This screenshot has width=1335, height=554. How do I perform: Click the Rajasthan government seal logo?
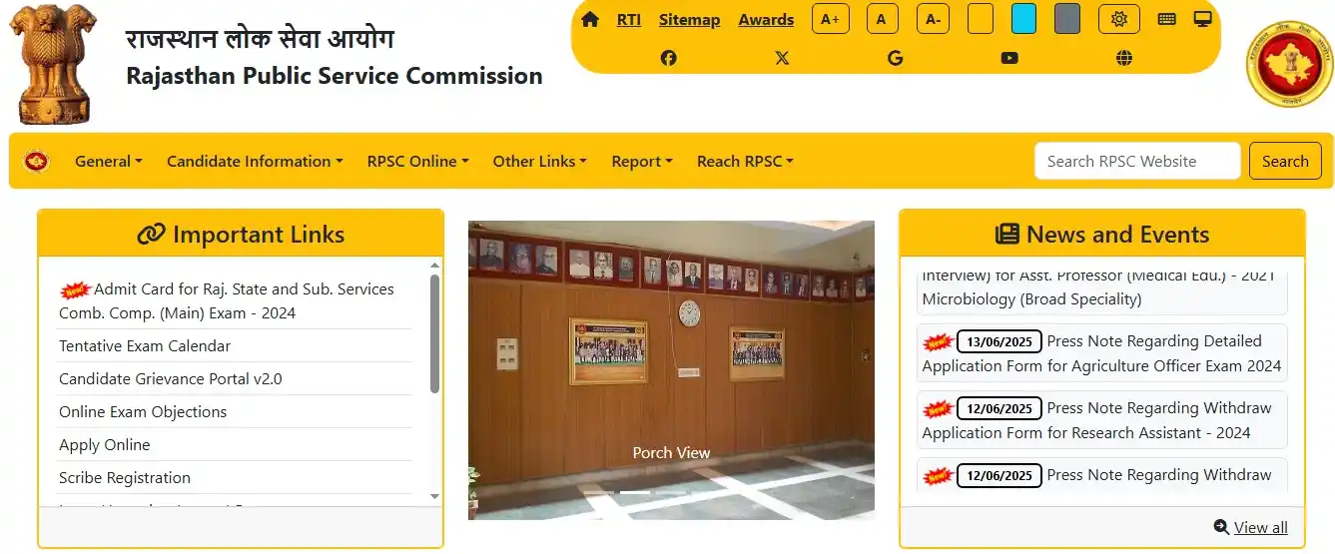point(1288,64)
